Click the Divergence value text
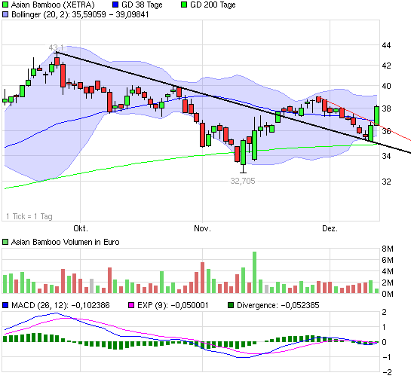Screen dimensions: 411x388 coord(300,305)
